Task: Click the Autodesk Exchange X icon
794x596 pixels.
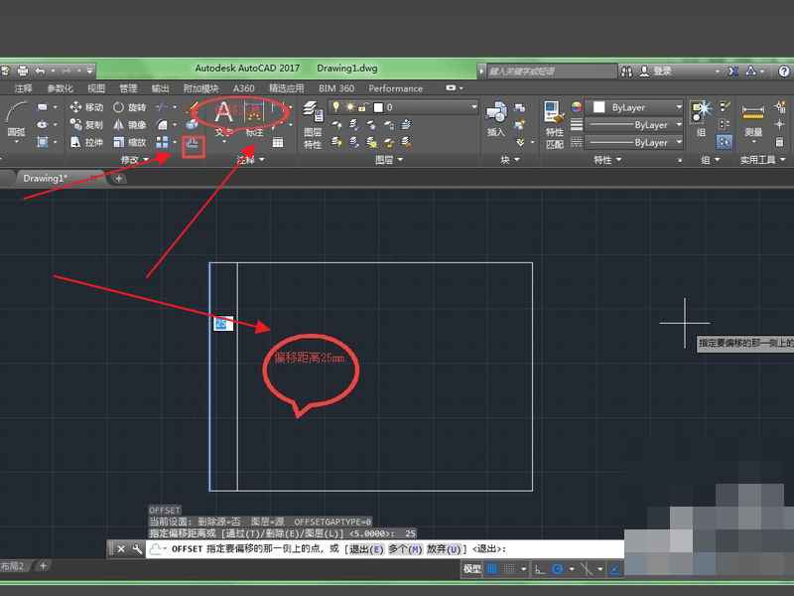Action: [x=732, y=71]
